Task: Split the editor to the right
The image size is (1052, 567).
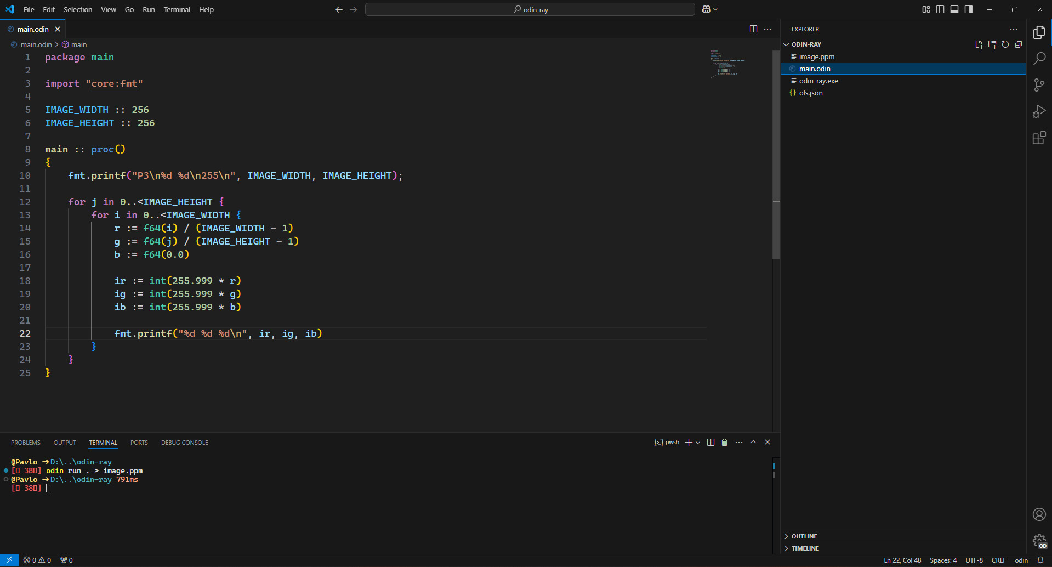Action: (753, 29)
